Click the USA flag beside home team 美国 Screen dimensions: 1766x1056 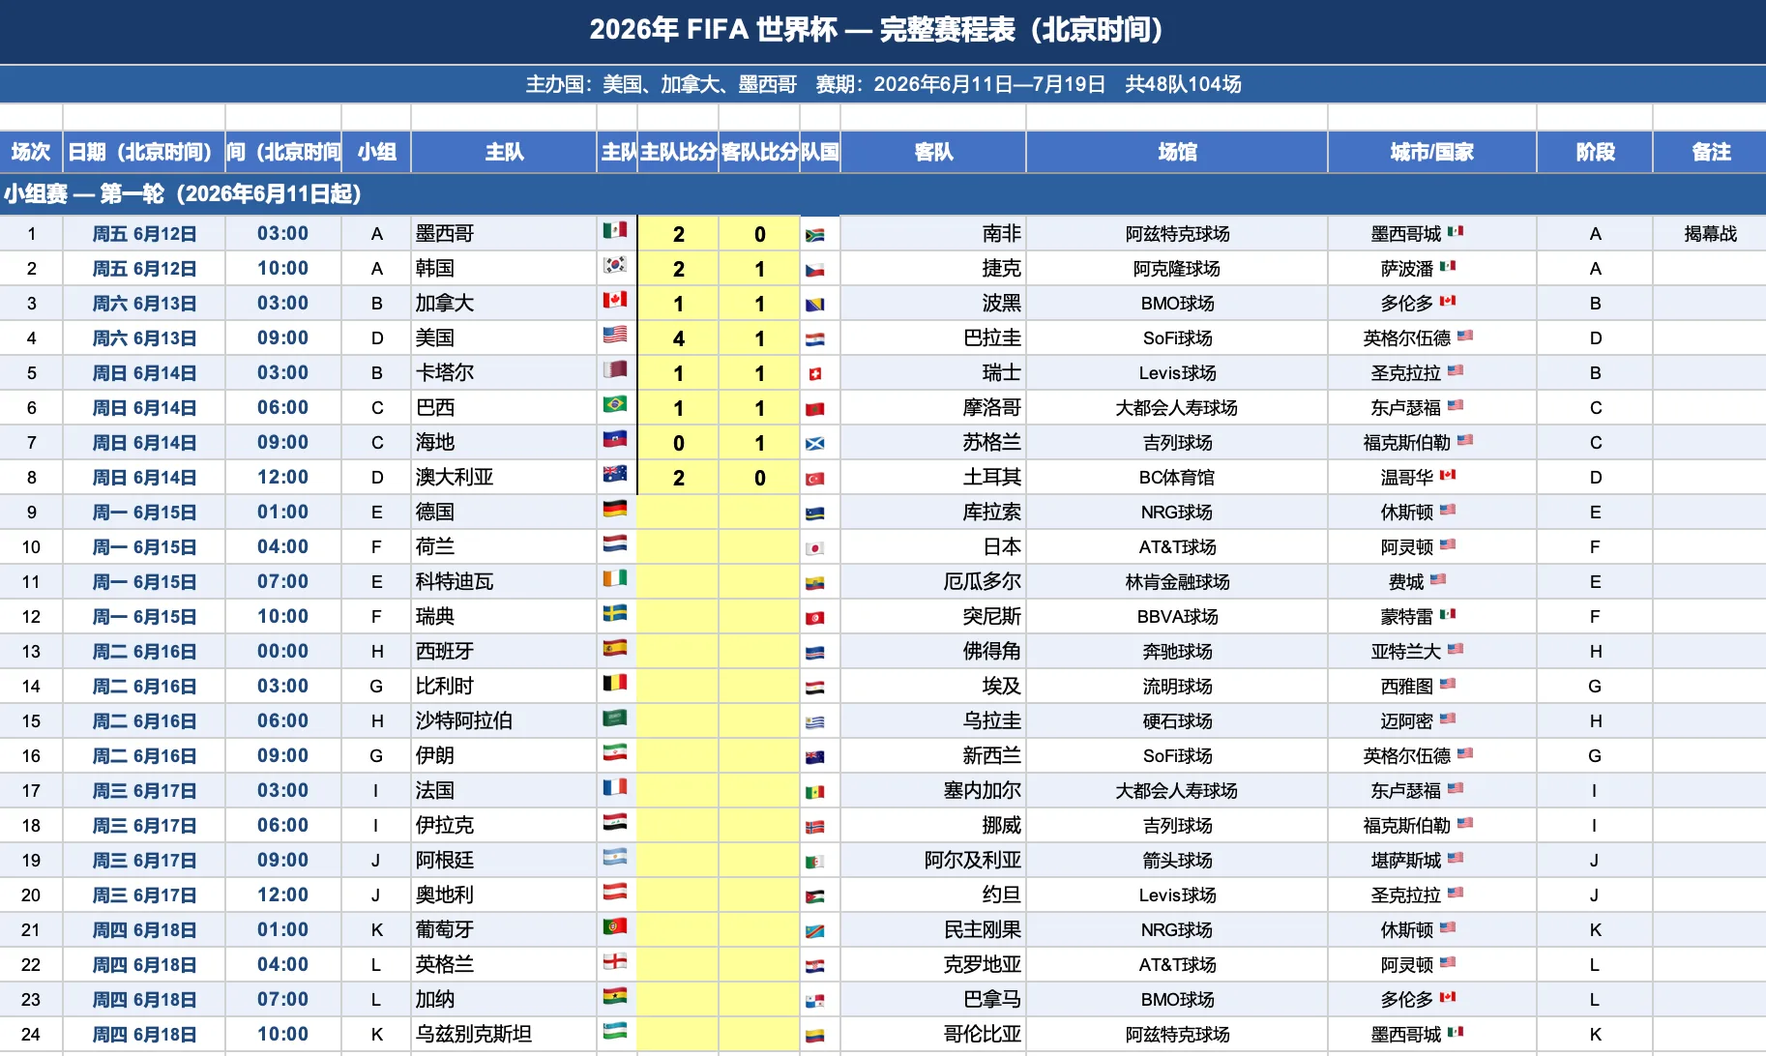click(615, 335)
